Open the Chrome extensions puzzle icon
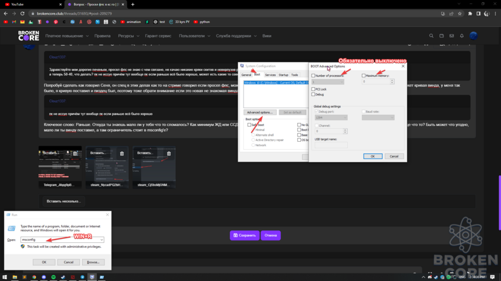Image resolution: width=501 pixels, height=281 pixels. [x=470, y=13]
